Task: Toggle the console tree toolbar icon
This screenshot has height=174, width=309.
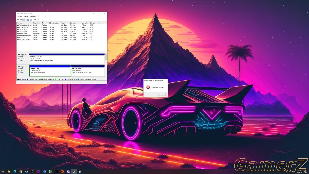Action: pyautogui.click(x=24, y=20)
